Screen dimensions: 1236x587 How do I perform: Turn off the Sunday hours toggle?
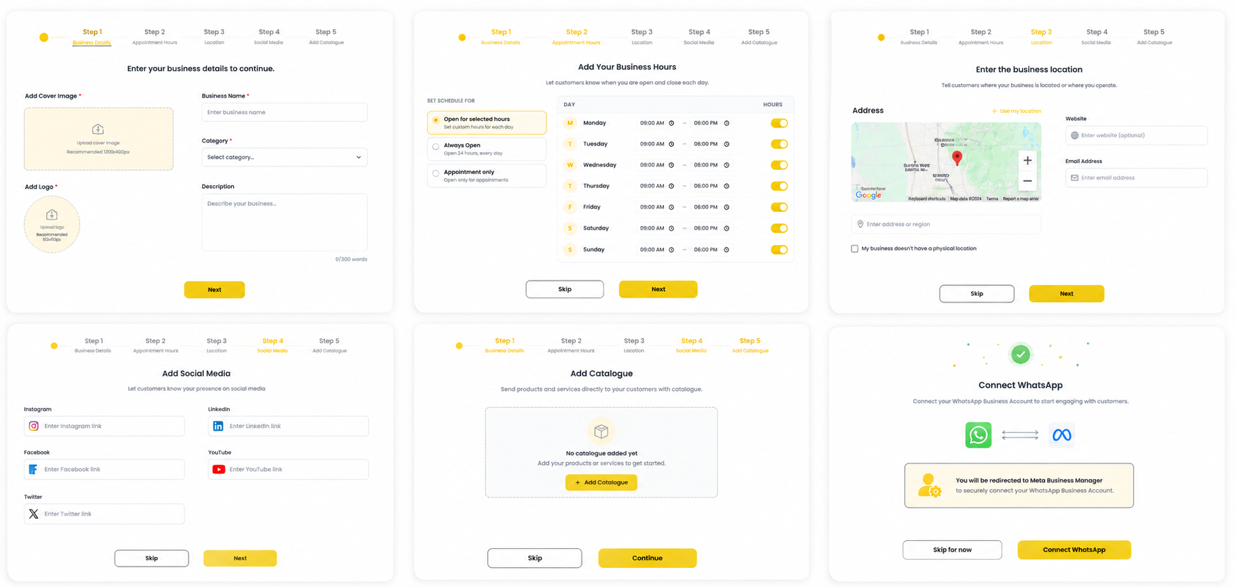779,250
